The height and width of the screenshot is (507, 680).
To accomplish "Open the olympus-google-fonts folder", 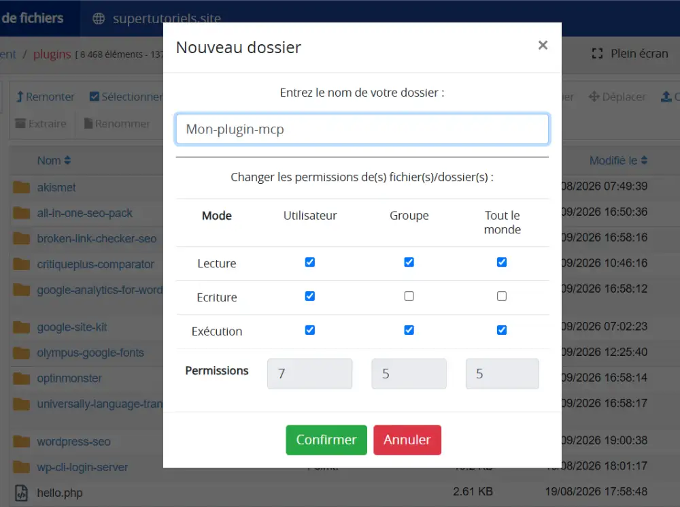I will 90,353.
